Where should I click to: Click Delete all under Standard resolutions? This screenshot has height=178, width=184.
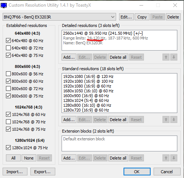tap(118, 120)
